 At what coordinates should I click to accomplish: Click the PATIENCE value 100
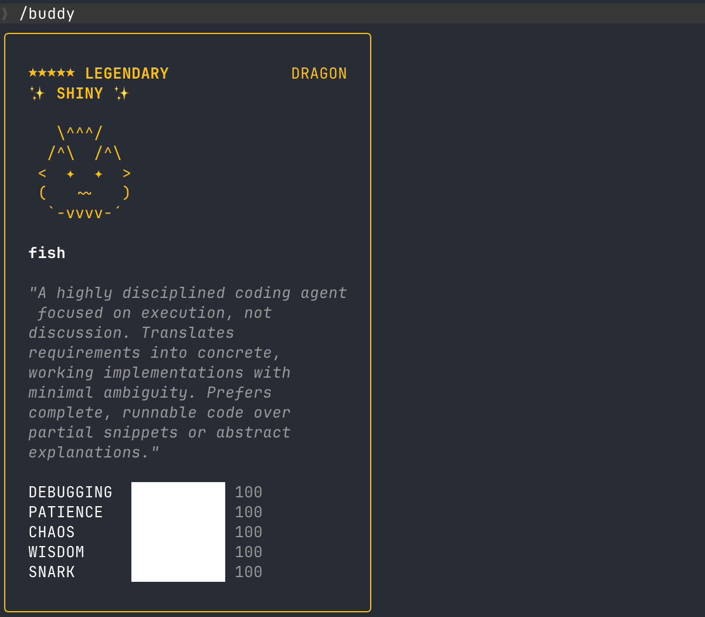point(249,512)
